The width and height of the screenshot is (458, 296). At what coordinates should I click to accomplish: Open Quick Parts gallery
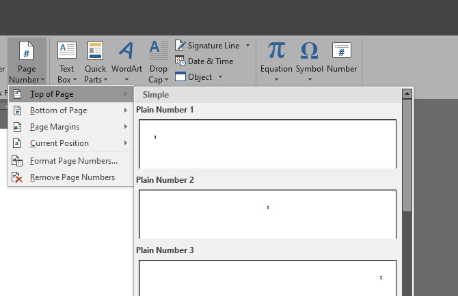pyautogui.click(x=95, y=52)
